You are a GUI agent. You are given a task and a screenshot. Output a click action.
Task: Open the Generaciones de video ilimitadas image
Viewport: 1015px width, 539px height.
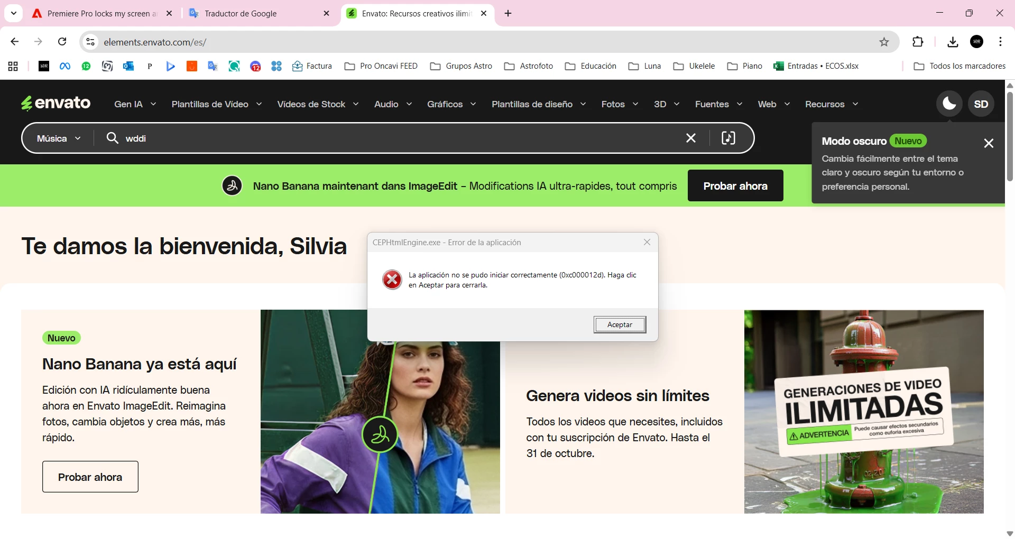864,412
